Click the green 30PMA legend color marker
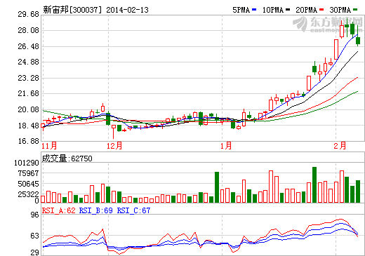Image resolution: width=365 pixels, height=256 pixels. (355, 10)
